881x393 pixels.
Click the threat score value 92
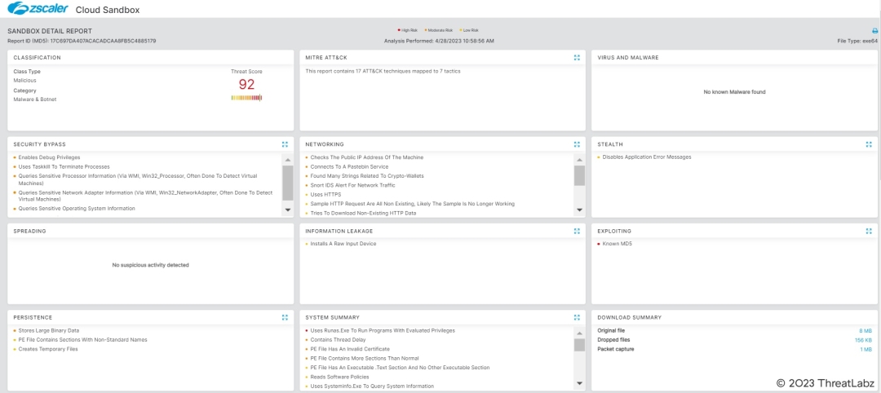pyautogui.click(x=246, y=84)
